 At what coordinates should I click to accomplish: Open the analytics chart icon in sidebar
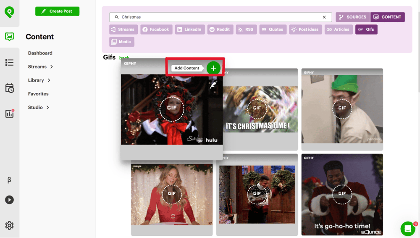pyautogui.click(x=9, y=114)
